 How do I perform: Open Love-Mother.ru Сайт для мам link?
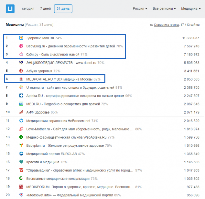[x=80, y=129]
